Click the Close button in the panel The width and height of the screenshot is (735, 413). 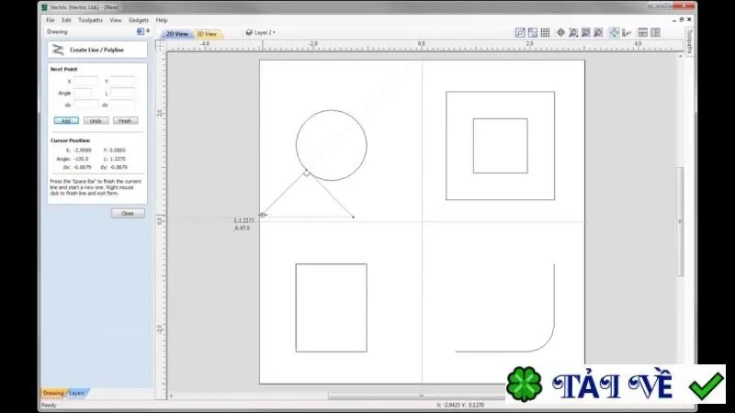point(128,214)
